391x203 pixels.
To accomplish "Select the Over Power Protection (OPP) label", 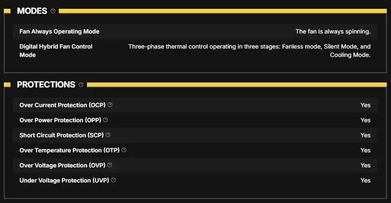I will click(60, 120).
